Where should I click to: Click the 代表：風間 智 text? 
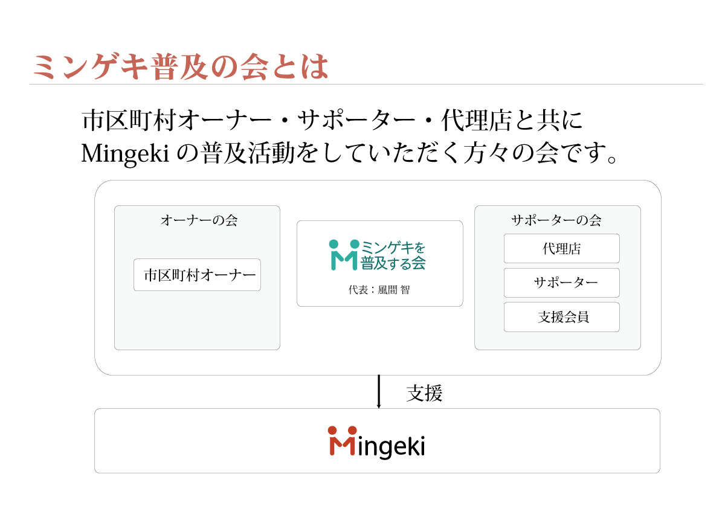379,290
